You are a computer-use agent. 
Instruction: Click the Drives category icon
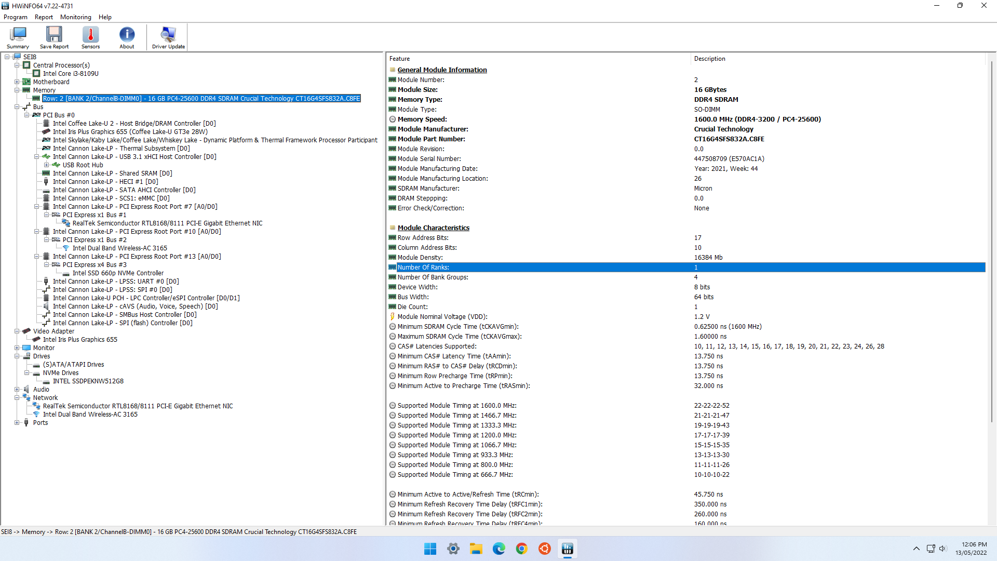click(x=26, y=356)
